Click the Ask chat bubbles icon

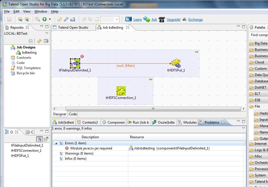146,19
